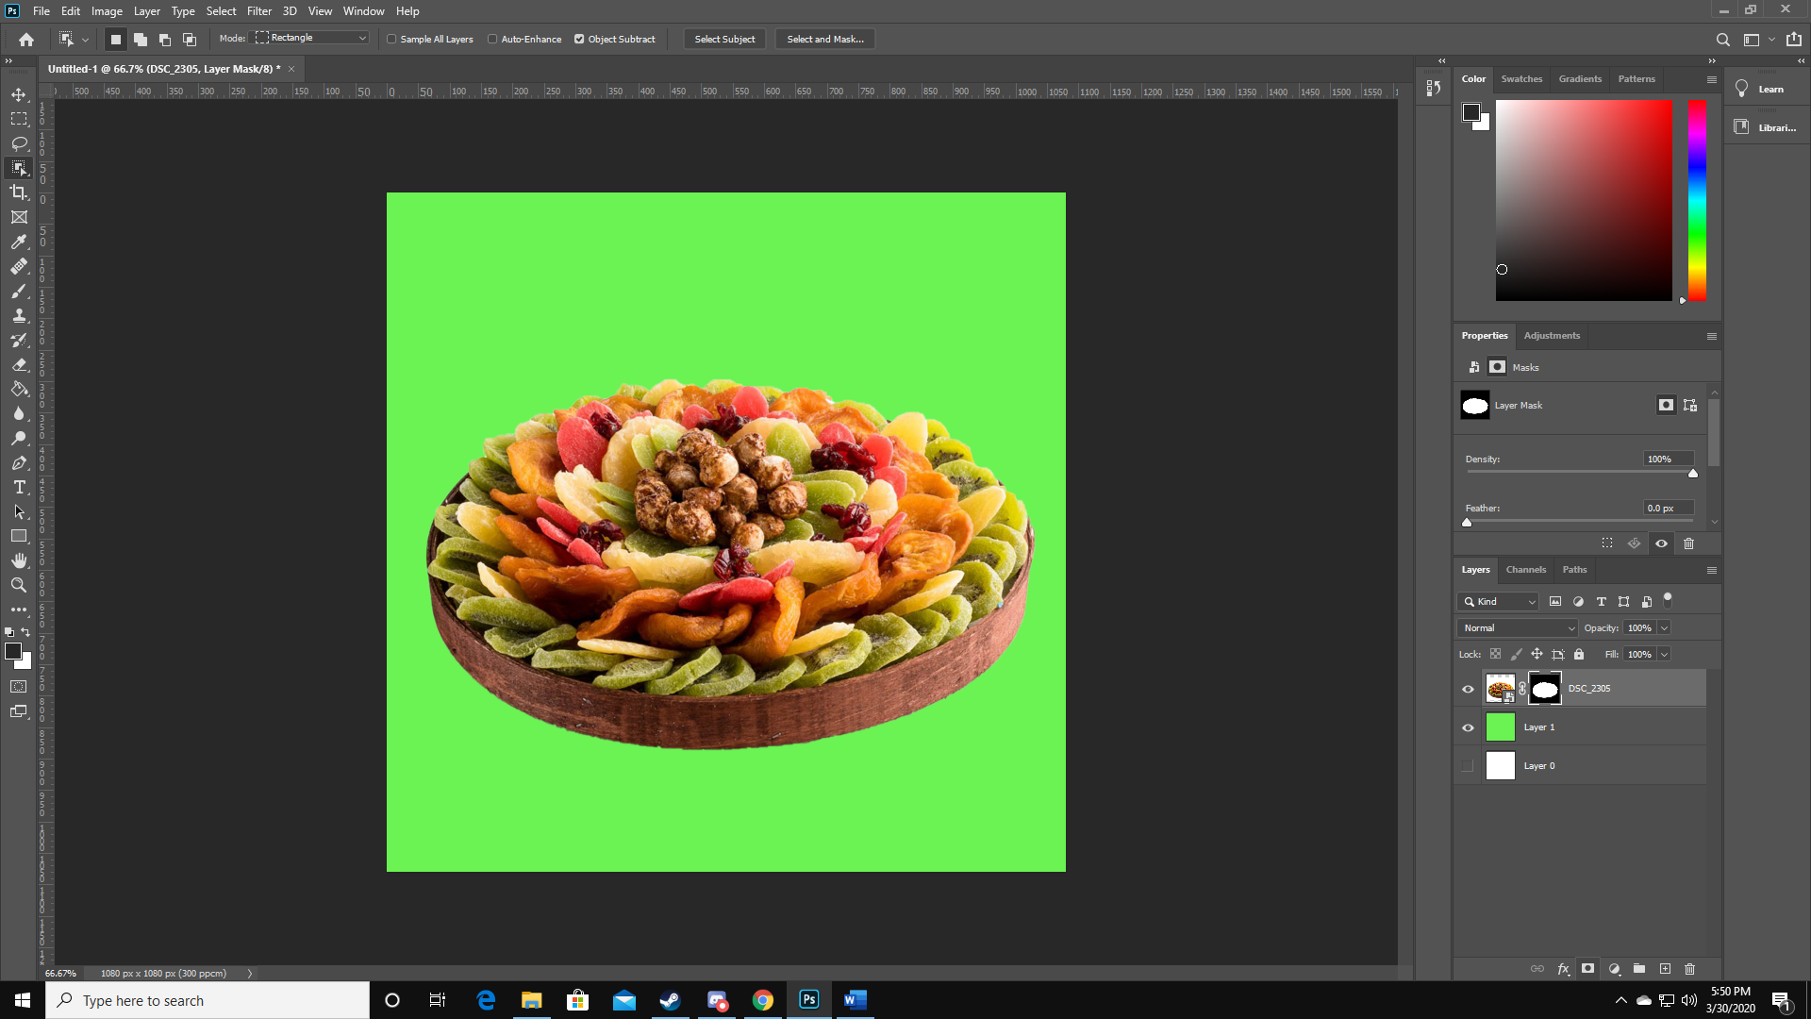Image resolution: width=1811 pixels, height=1019 pixels.
Task: Click the foreground color swatch in toolbar
Action: pyautogui.click(x=13, y=651)
